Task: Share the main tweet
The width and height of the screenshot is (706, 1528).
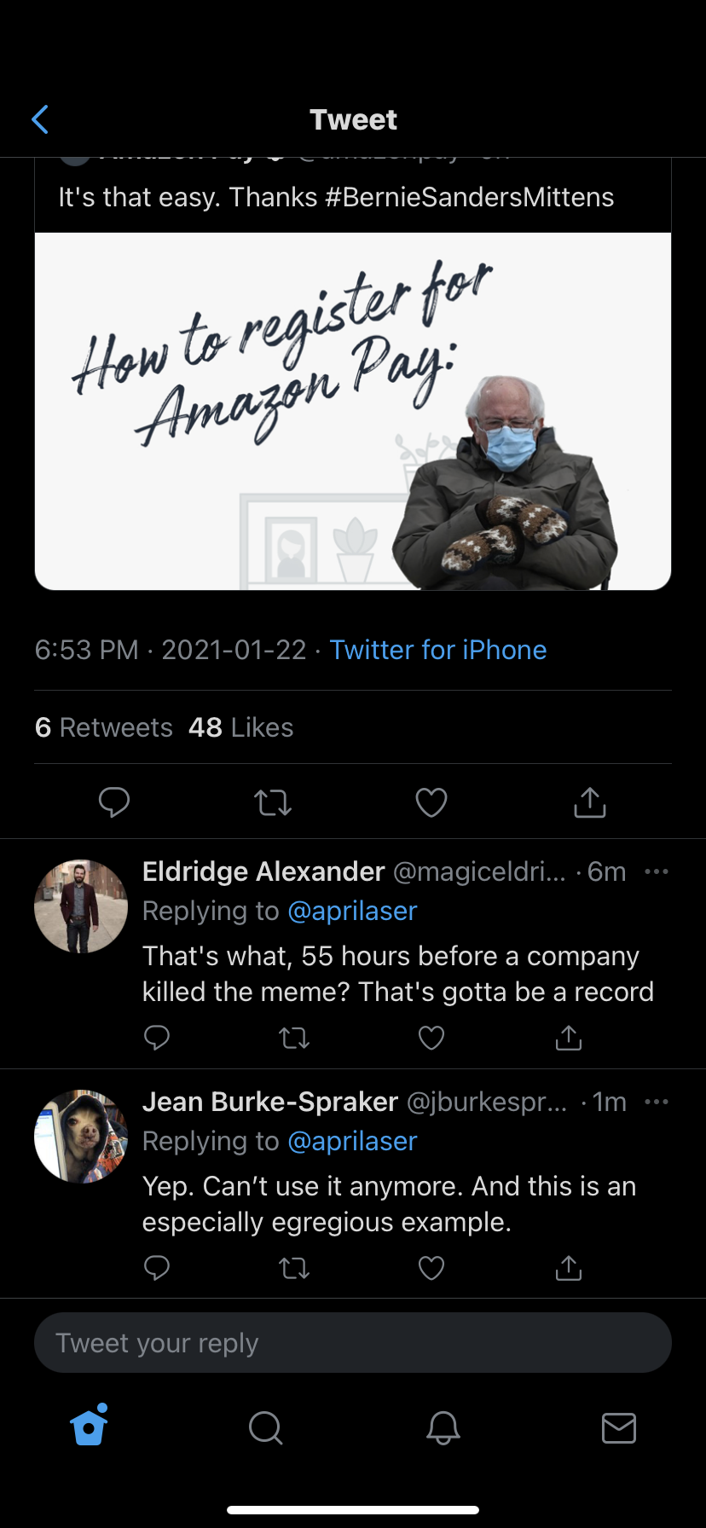Action: pos(590,802)
